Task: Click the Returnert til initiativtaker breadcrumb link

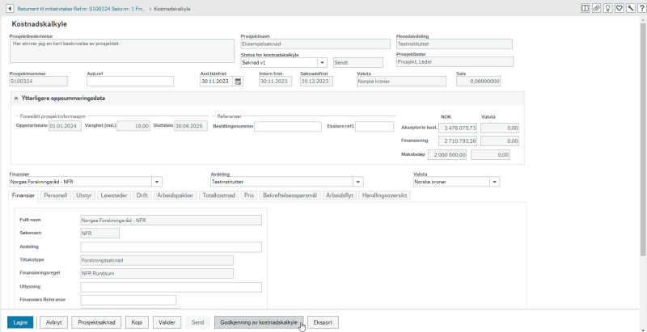Action: 82,9
